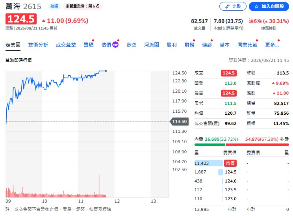Image resolution: width=293 pixels, height=218 pixels.
Task: Select the 股利 tab
Action: [x=172, y=45]
